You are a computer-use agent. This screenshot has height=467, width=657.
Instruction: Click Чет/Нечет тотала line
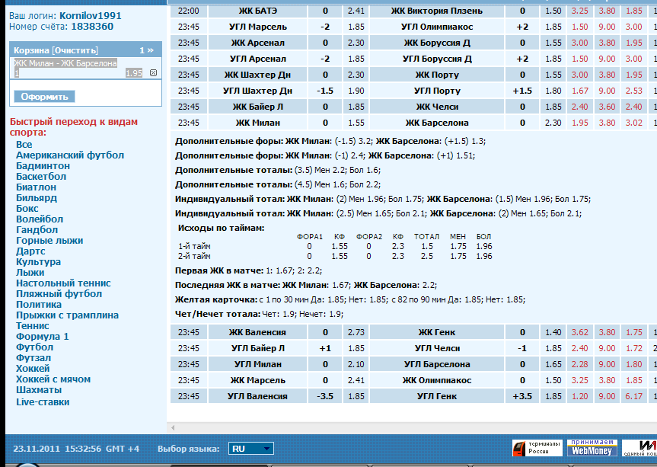tap(259, 314)
